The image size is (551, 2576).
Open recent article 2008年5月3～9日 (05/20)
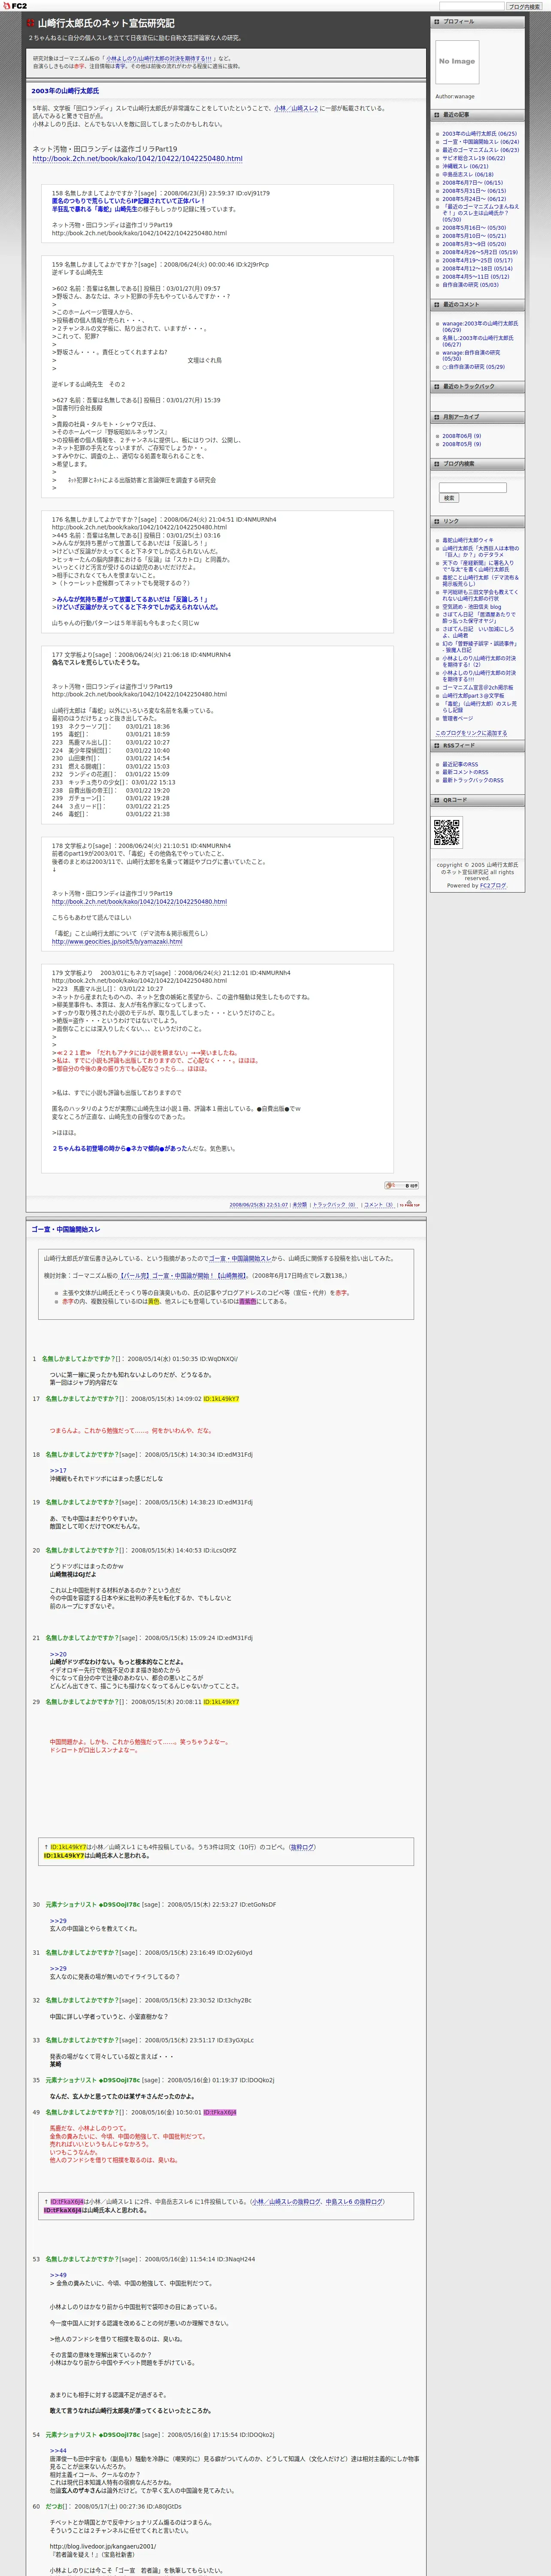click(x=474, y=244)
